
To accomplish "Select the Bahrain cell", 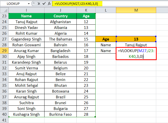I will (60, 45).
